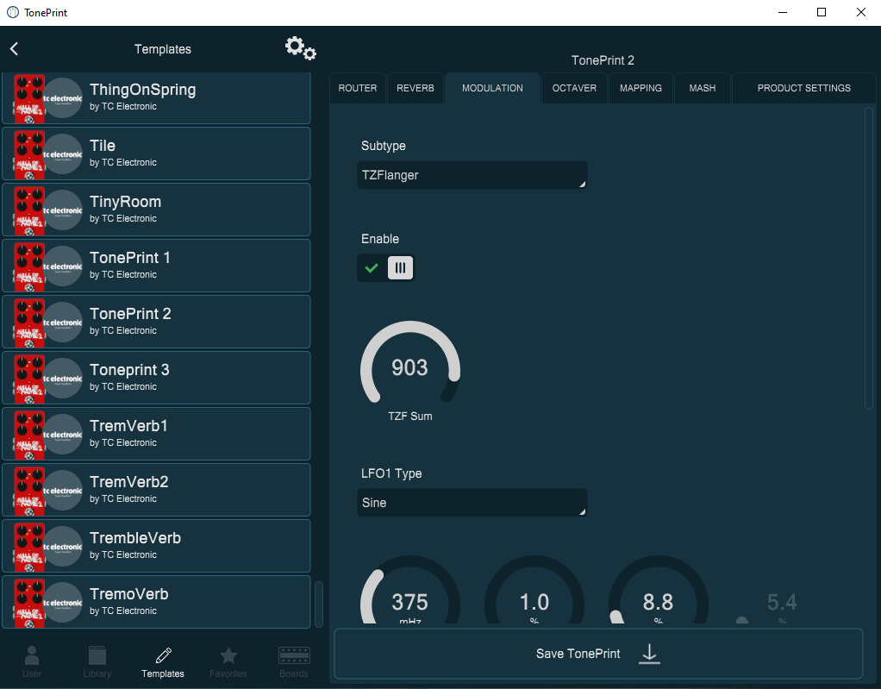Click the TonePrint 2 pedal thumbnail
This screenshot has height=689, width=881.
point(29,323)
